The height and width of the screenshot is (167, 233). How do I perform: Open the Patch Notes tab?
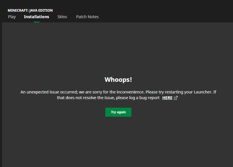pos(87,17)
